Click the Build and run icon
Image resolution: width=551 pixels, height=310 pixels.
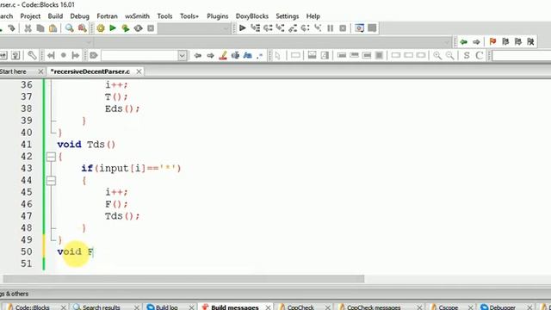126,28
